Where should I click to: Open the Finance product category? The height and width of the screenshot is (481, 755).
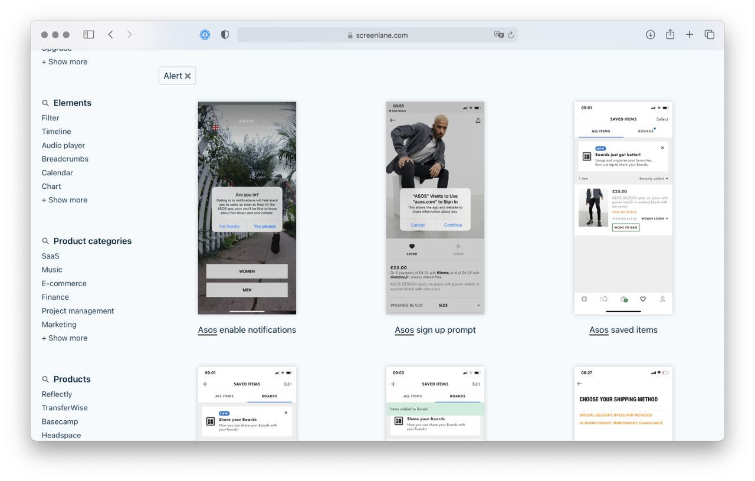(55, 297)
